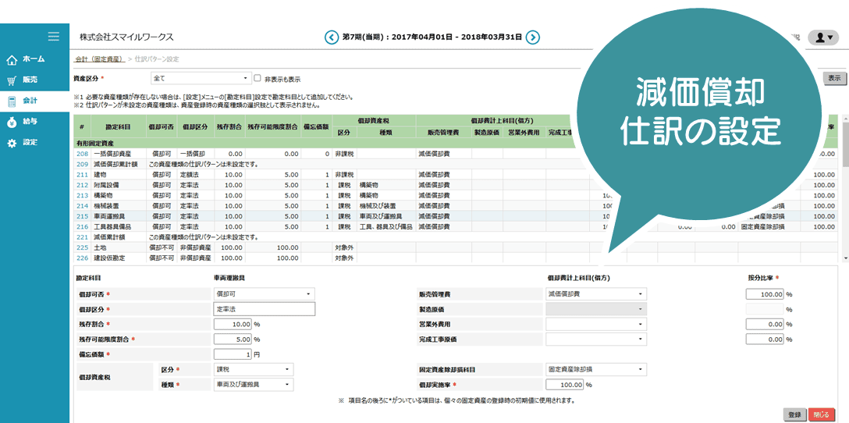
Task: Click 機械及び装置 cell in table
Action: (x=377, y=206)
